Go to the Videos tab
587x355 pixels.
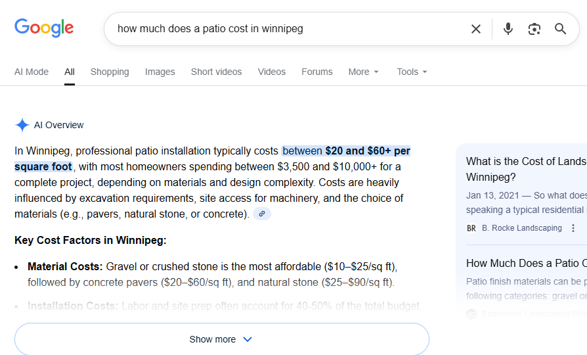coord(272,72)
